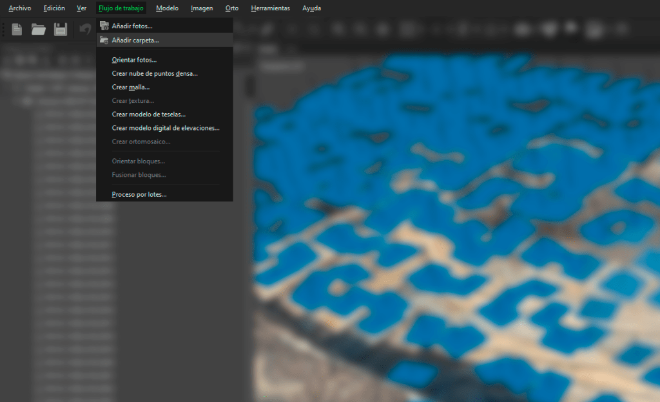Open the Edición menu
Image resolution: width=660 pixels, height=402 pixels.
click(54, 8)
